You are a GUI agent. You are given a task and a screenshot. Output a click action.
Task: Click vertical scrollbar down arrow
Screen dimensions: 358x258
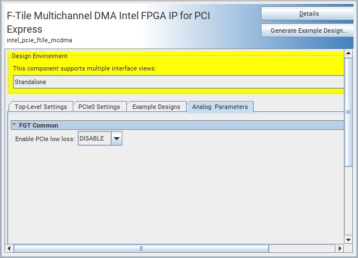coord(348,240)
